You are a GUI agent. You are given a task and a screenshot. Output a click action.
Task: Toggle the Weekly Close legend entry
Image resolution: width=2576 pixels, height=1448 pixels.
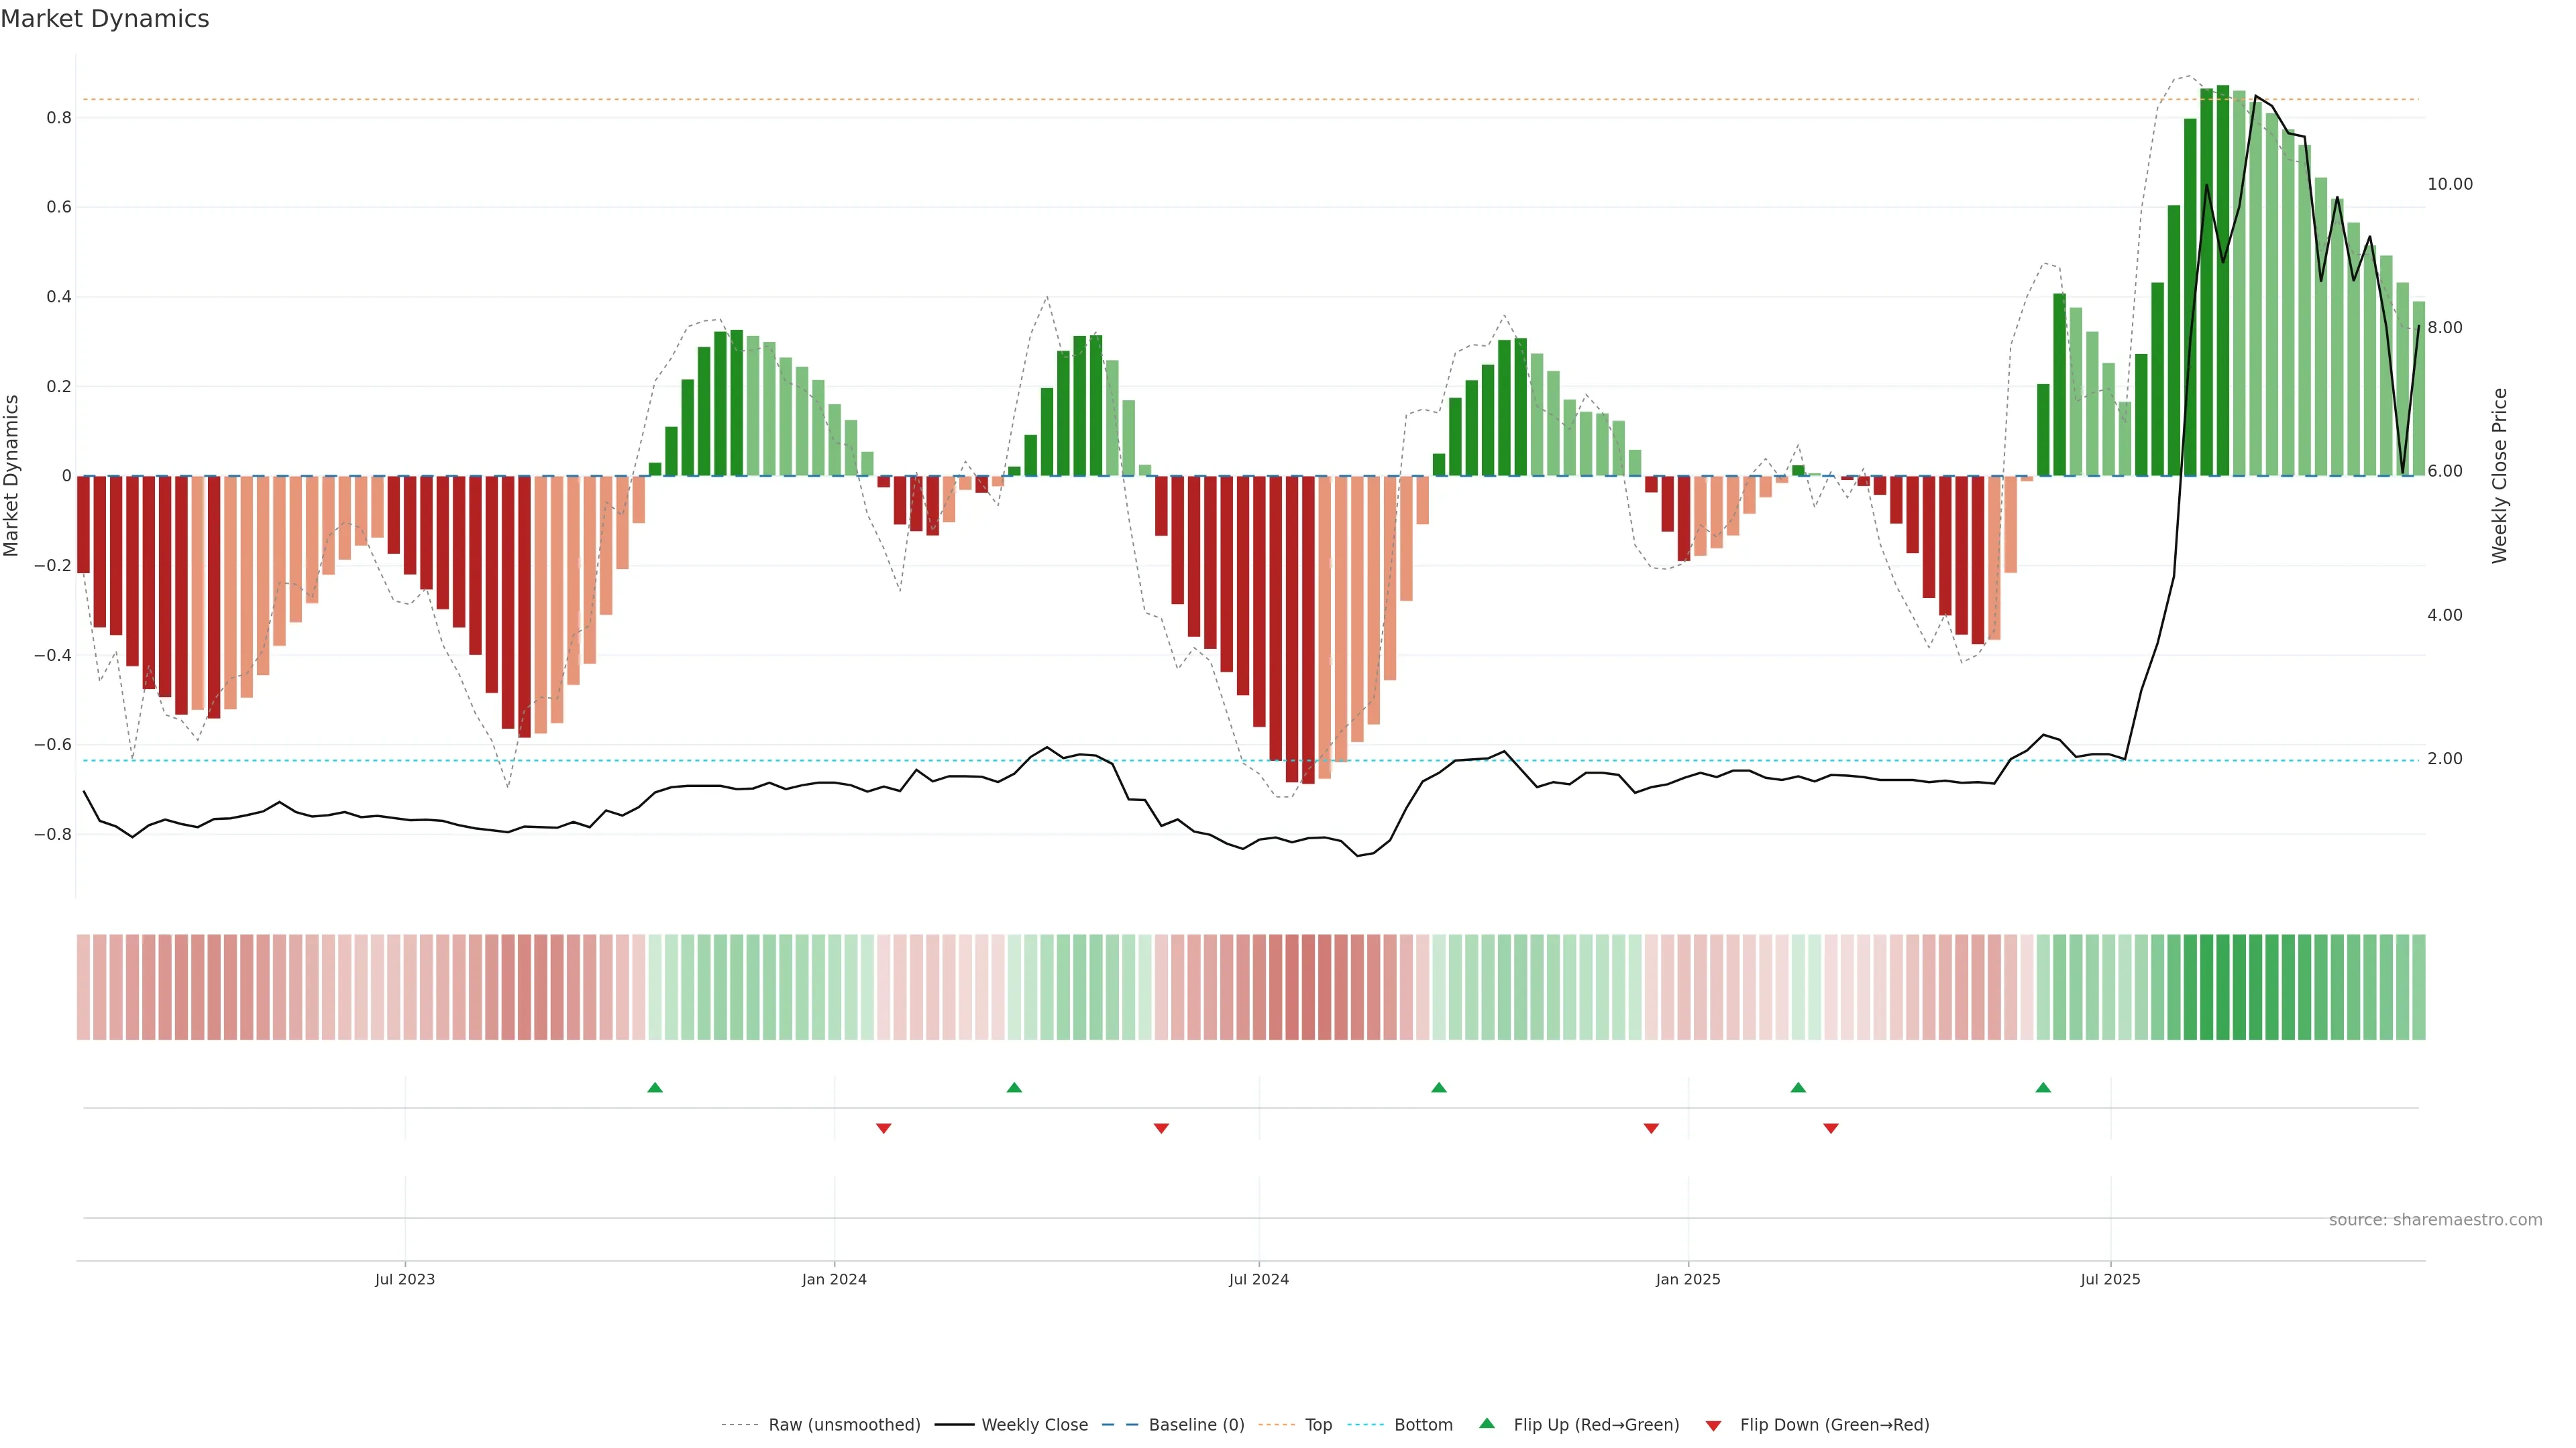pyautogui.click(x=1034, y=1425)
